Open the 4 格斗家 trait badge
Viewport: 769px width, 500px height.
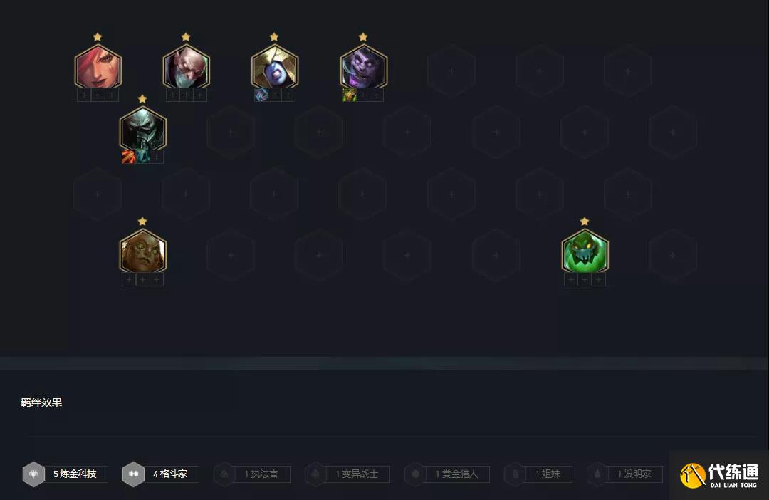pyautogui.click(x=160, y=474)
